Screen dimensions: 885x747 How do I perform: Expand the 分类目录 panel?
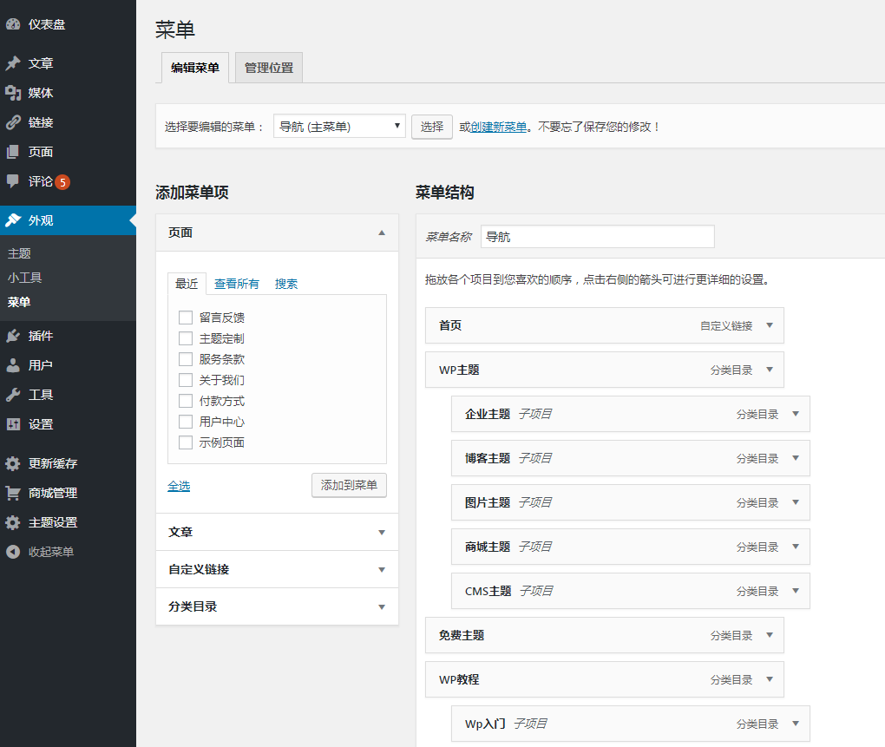click(277, 606)
